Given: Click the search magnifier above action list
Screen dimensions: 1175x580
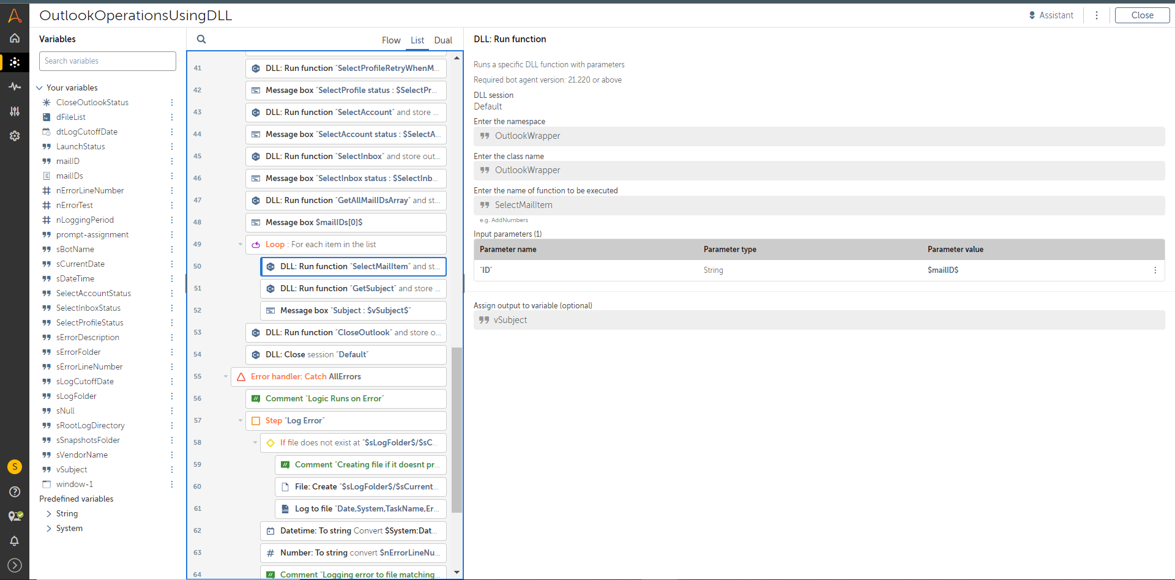Looking at the screenshot, I should click(x=201, y=39).
